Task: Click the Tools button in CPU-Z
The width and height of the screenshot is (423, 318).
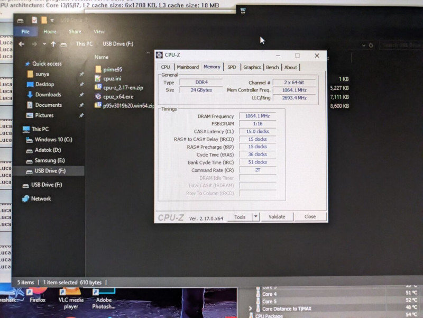Action: 240,217
